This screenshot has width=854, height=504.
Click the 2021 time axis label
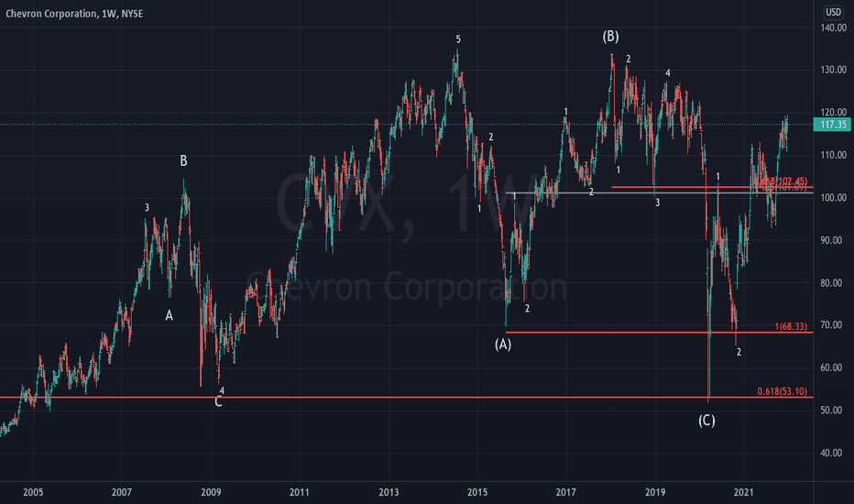[x=743, y=493]
